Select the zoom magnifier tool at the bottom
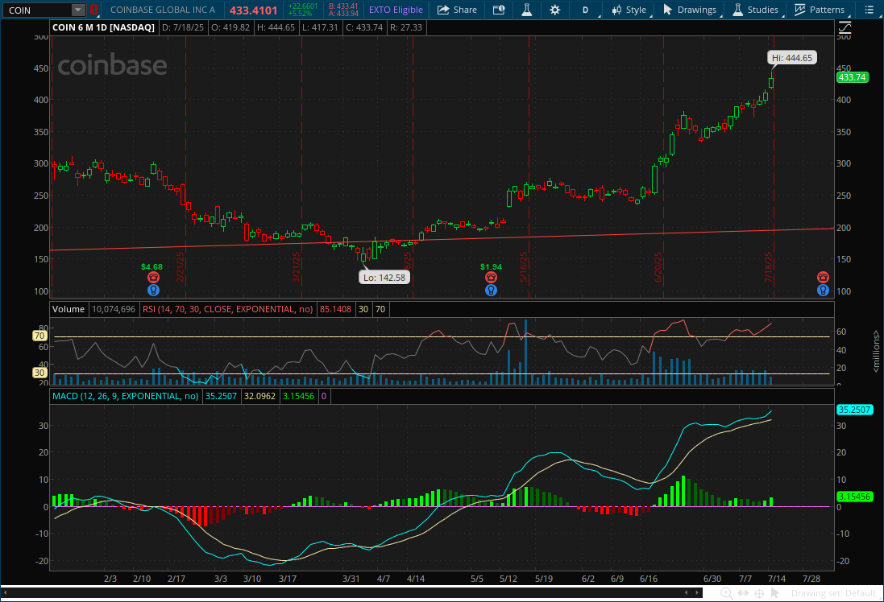The height and width of the screenshot is (602, 884). [727, 593]
